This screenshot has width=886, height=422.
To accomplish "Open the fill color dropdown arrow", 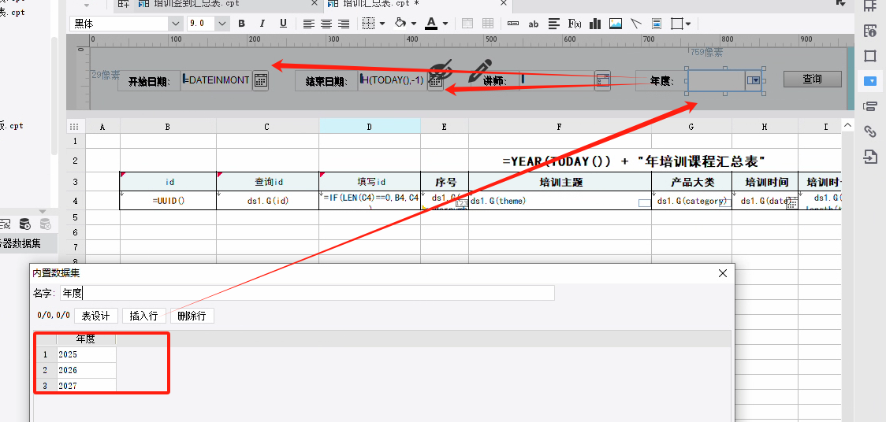I will click(x=414, y=24).
